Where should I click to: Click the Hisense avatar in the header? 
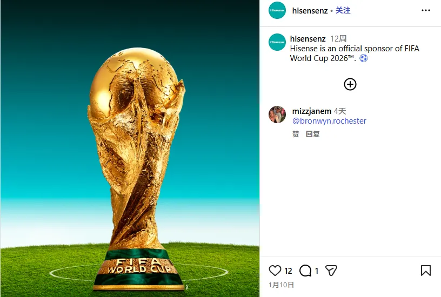[x=277, y=10]
